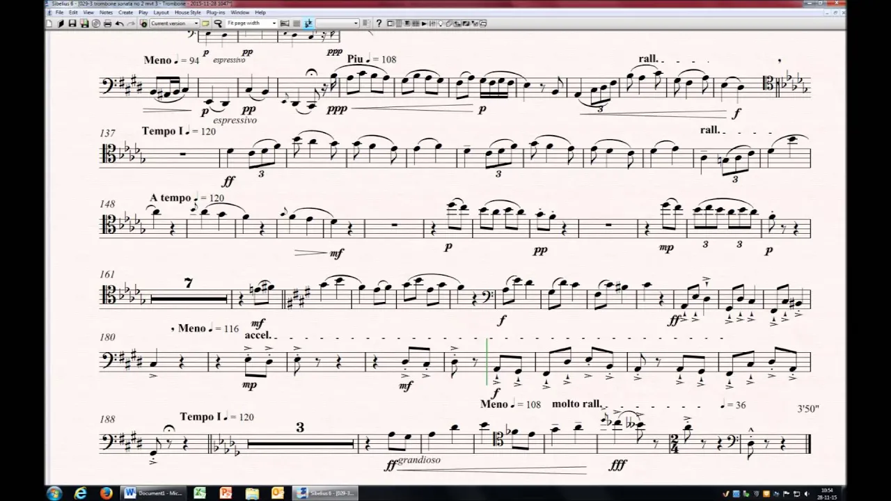Open Excel from the taskbar
The width and height of the screenshot is (891, 501).
(200, 493)
